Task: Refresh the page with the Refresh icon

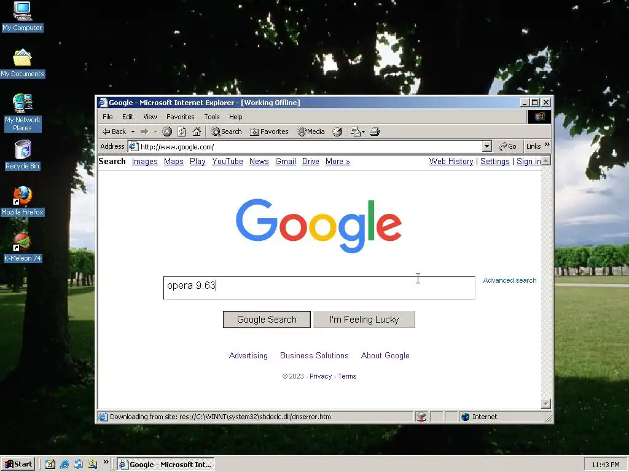Action: coord(182,132)
